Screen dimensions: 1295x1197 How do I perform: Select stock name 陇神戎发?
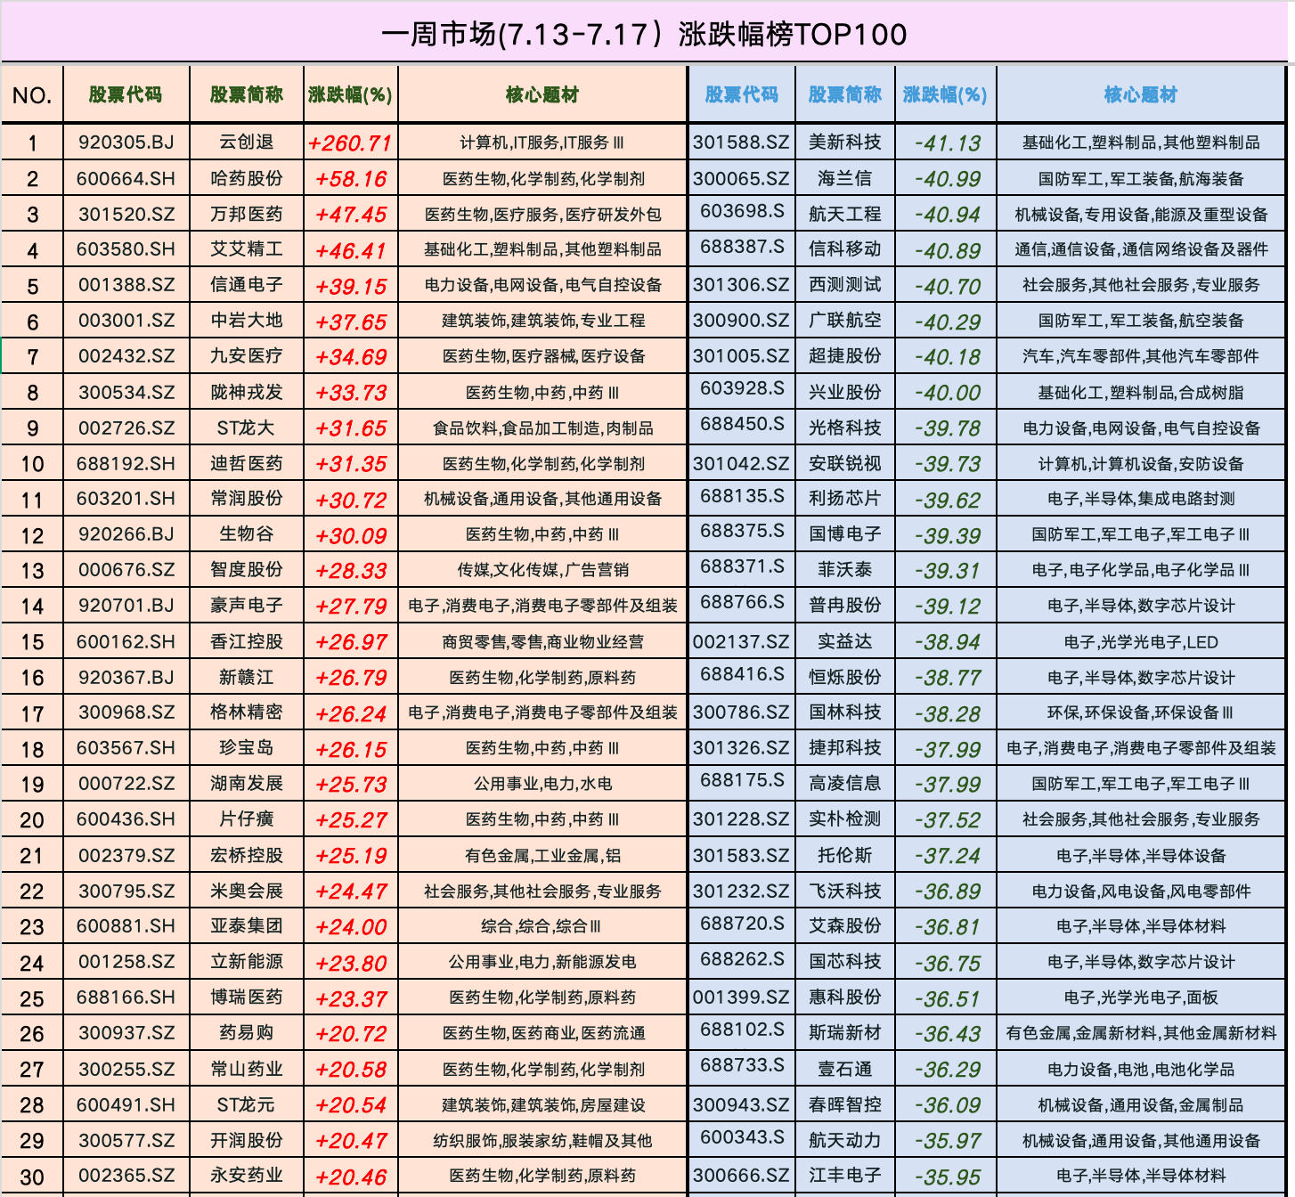(247, 392)
